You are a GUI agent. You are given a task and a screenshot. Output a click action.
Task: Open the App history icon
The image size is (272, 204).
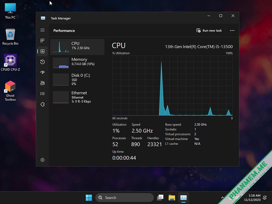pyautogui.click(x=42, y=62)
